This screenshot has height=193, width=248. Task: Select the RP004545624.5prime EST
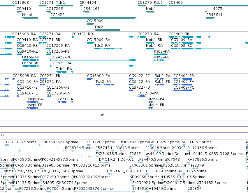point(40,145)
